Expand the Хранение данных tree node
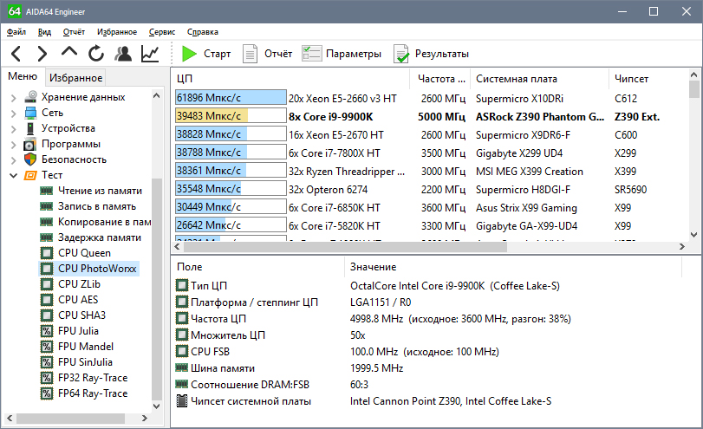Viewport: 703px width, 429px height. pos(13,97)
